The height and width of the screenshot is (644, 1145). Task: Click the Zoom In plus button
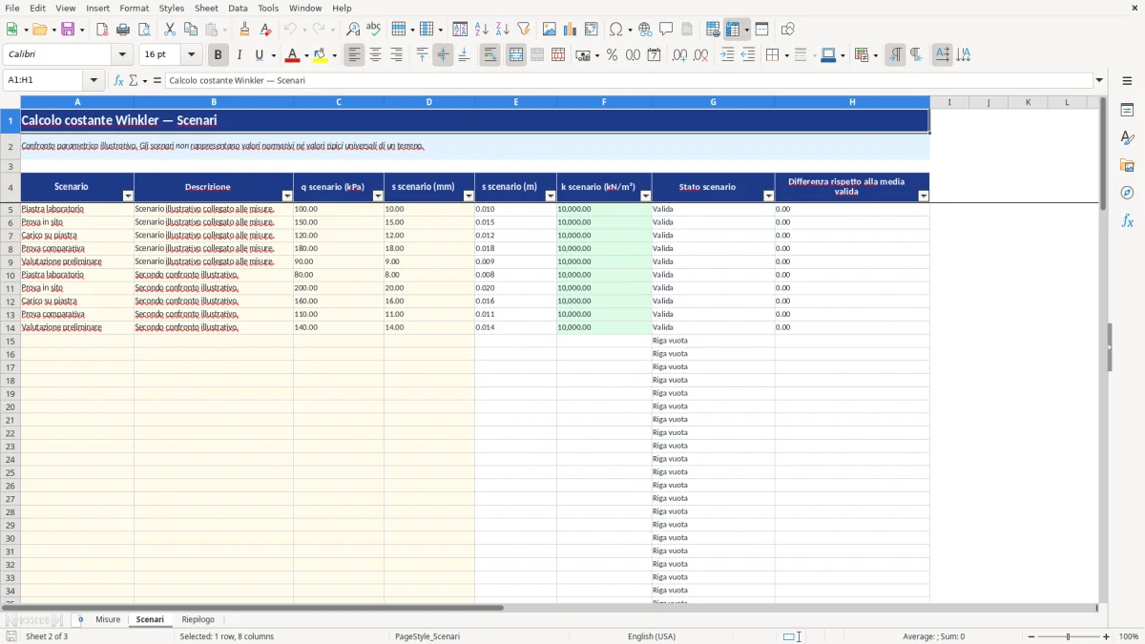tap(1107, 636)
